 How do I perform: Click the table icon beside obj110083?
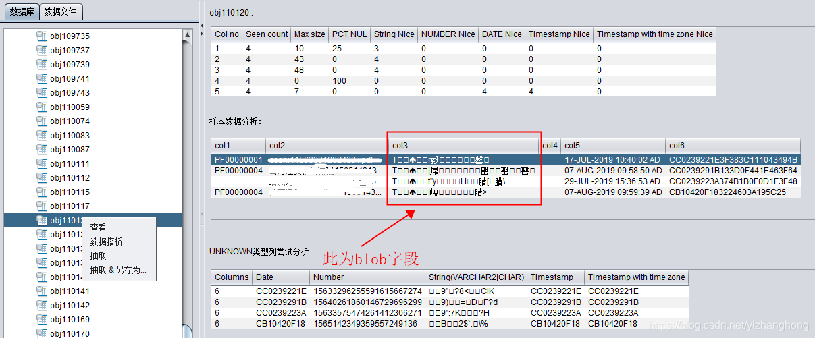(x=41, y=136)
